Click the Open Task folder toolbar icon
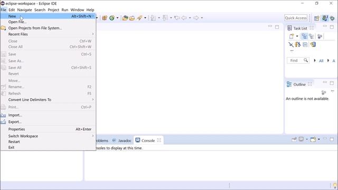The width and height of the screenshot is (338, 190). 132,18
